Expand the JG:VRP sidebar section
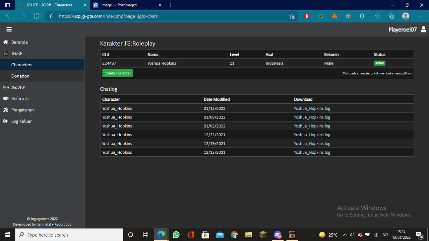 [42, 87]
